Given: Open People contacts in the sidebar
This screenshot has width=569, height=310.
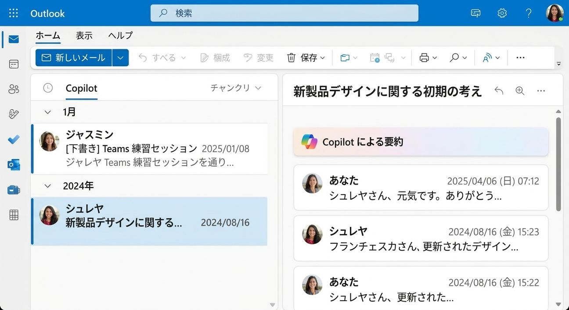Looking at the screenshot, I should (x=14, y=89).
